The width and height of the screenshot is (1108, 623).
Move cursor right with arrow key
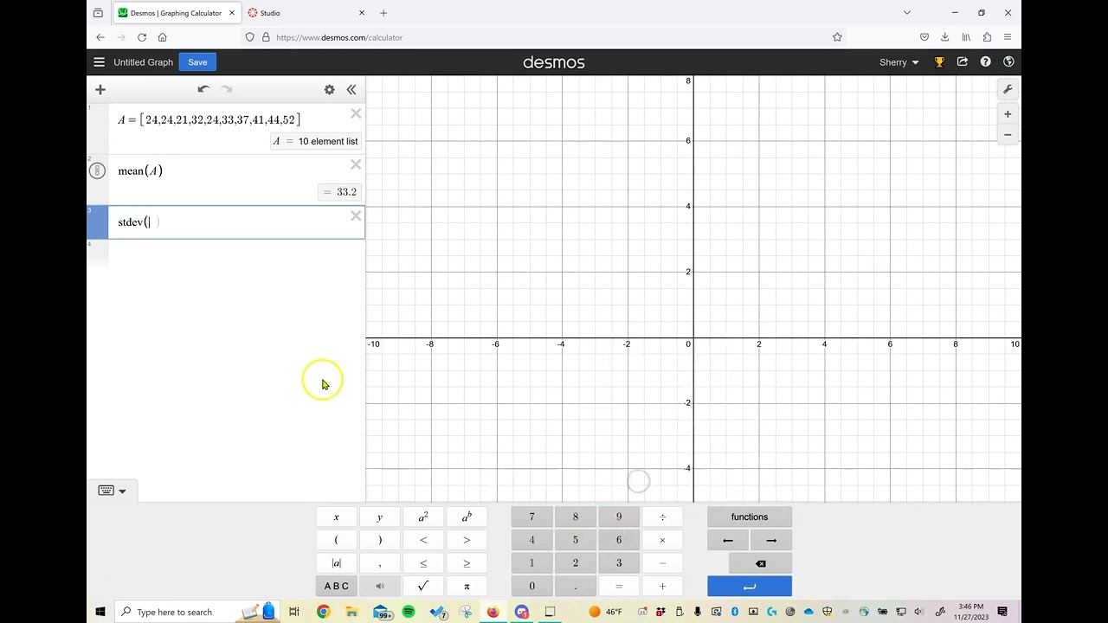[771, 540]
